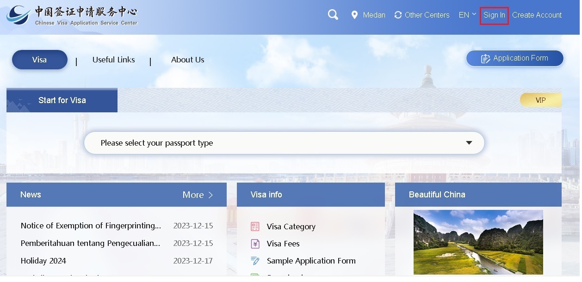
Task: Click the Sample Application Form pencil icon
Action: tap(255, 261)
